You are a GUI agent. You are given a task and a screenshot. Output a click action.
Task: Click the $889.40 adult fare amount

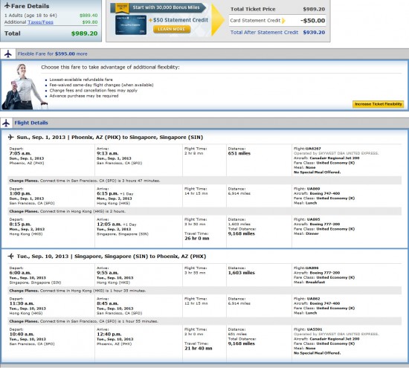[x=88, y=16]
